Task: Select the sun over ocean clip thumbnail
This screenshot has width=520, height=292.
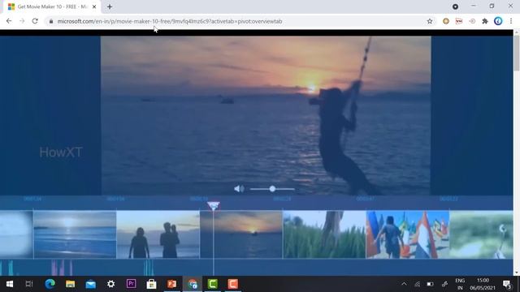Action: [x=75, y=234]
